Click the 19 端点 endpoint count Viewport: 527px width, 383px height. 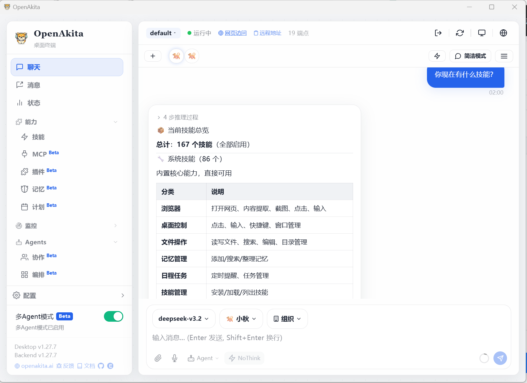[299, 33]
